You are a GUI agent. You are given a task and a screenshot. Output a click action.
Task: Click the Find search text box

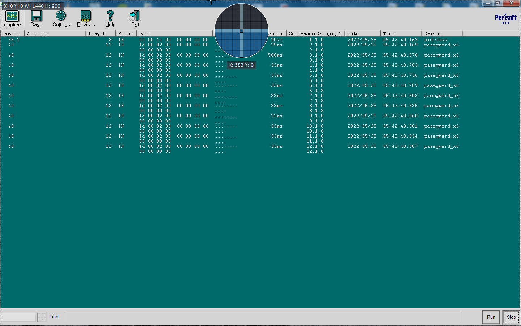point(263,317)
